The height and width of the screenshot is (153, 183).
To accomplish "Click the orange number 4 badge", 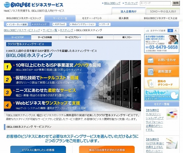I will (x=8, y=105).
